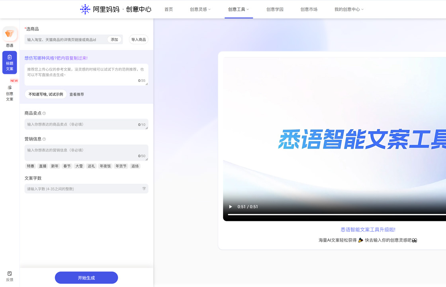This screenshot has height=287, width=446.
Task: Play the 悉语 intro video
Action: coord(231,207)
